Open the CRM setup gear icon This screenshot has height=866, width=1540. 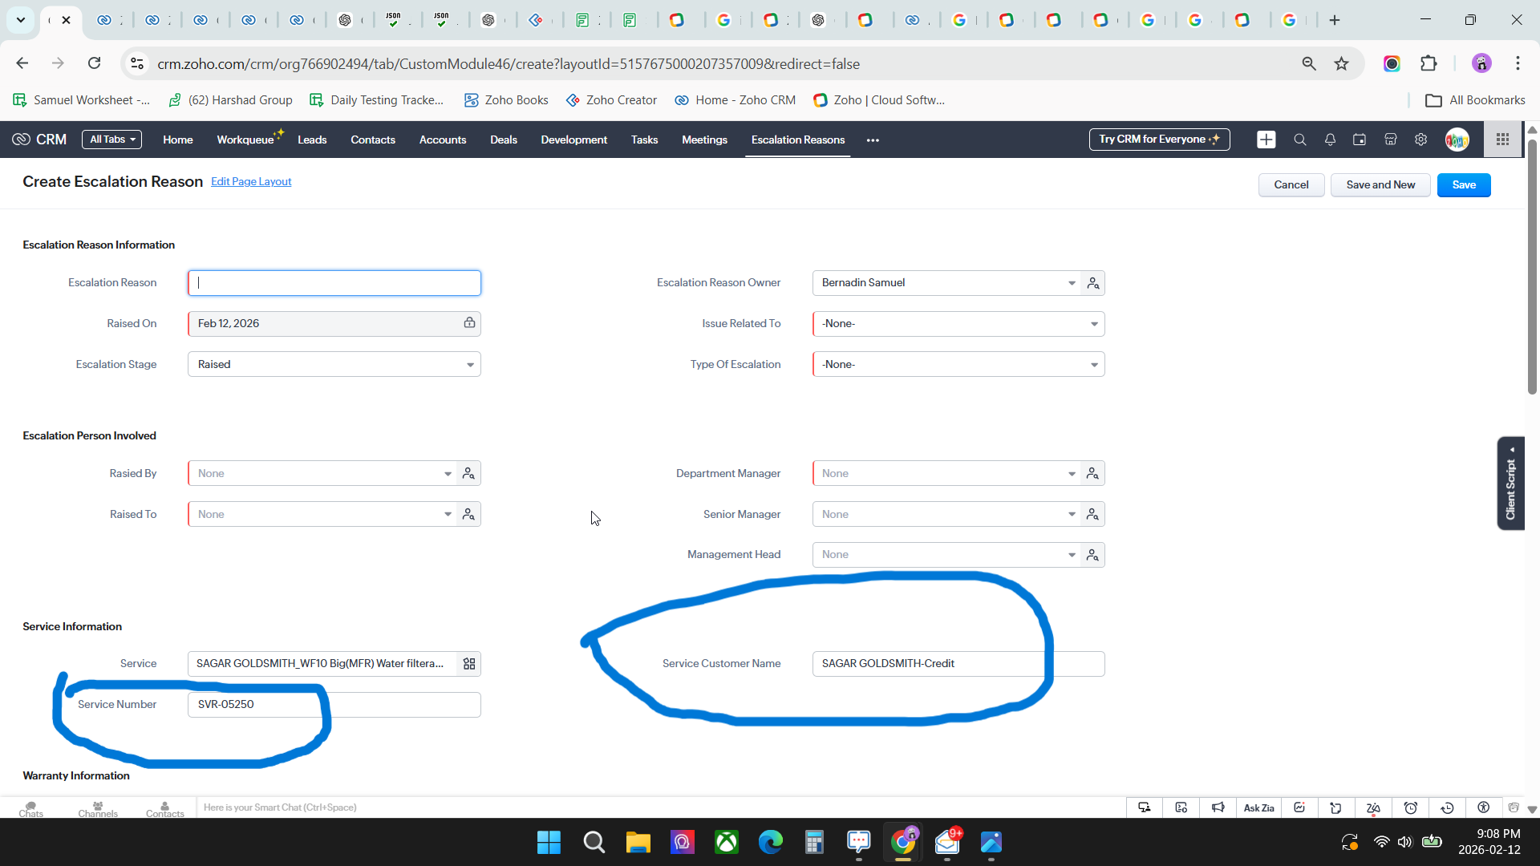point(1420,140)
